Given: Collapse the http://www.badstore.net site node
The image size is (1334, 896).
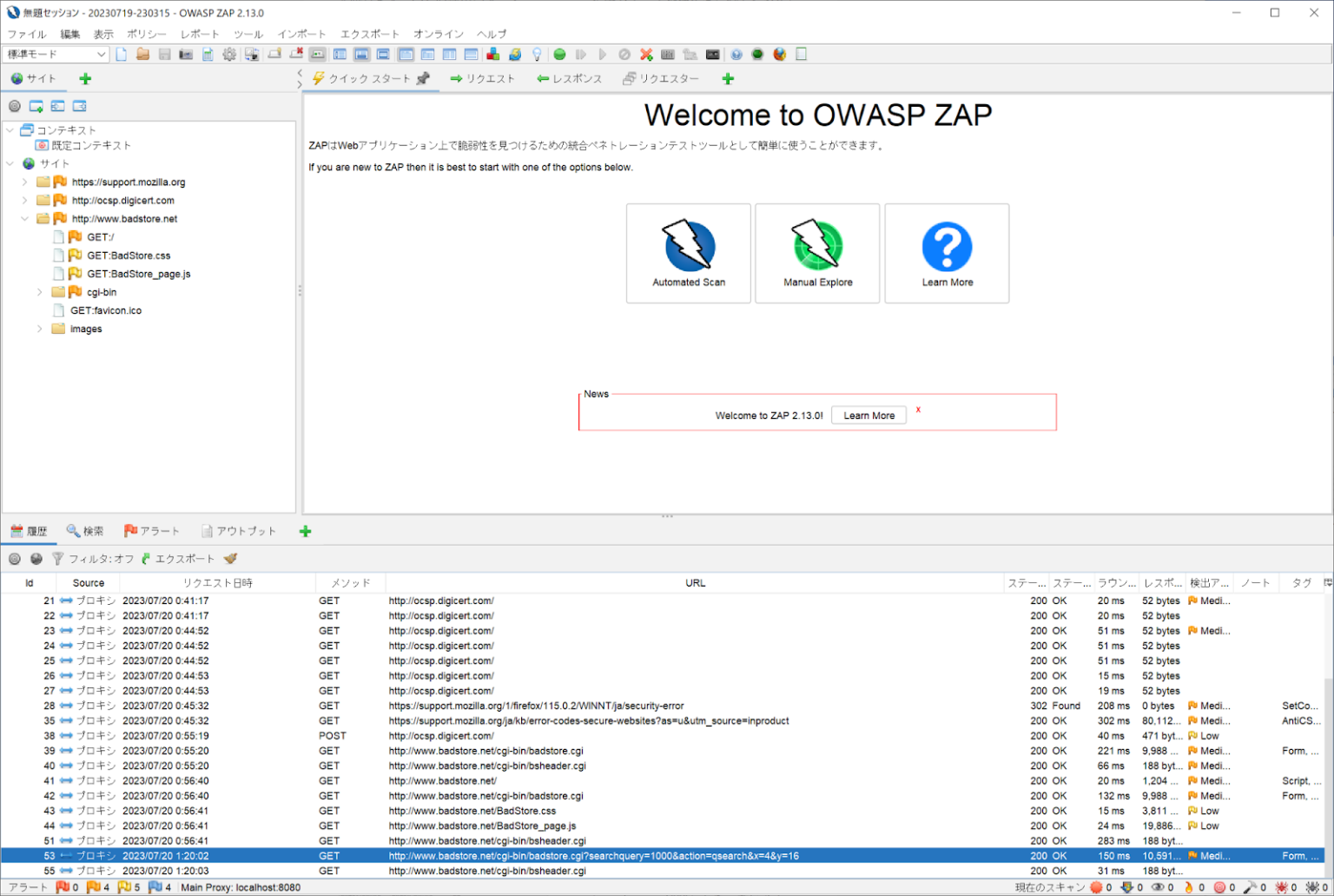Looking at the screenshot, I should click(x=24, y=218).
